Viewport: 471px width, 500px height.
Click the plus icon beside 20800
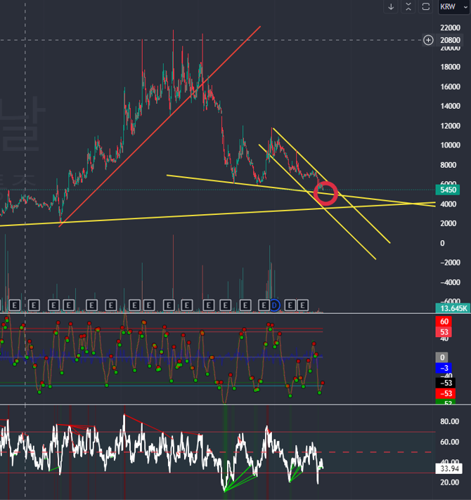(x=428, y=40)
